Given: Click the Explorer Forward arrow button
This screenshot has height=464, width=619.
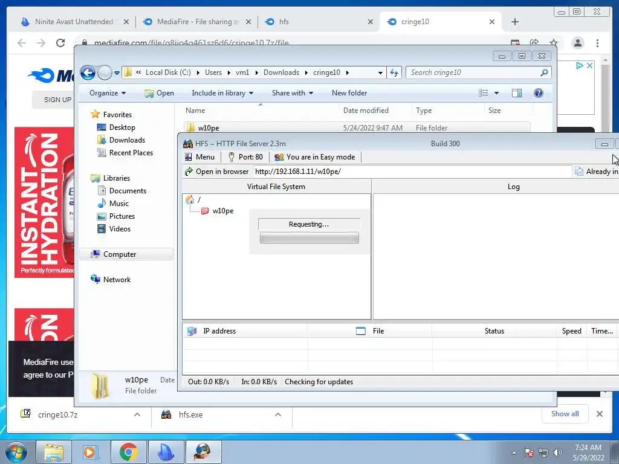Looking at the screenshot, I should pos(105,72).
